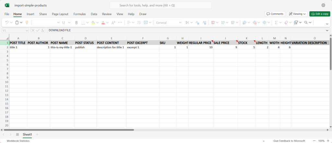This screenshot has width=332, height=143.
Task: Switch to the Page Layout tab
Action: pyautogui.click(x=60, y=14)
